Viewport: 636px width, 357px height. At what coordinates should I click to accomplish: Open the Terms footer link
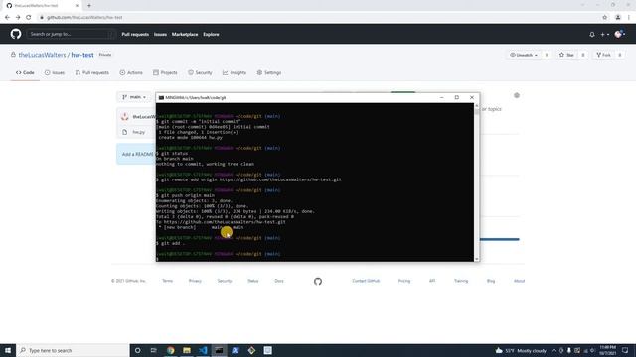[x=168, y=281]
